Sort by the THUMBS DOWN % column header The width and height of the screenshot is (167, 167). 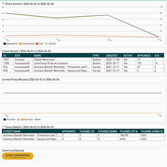click(x=151, y=131)
